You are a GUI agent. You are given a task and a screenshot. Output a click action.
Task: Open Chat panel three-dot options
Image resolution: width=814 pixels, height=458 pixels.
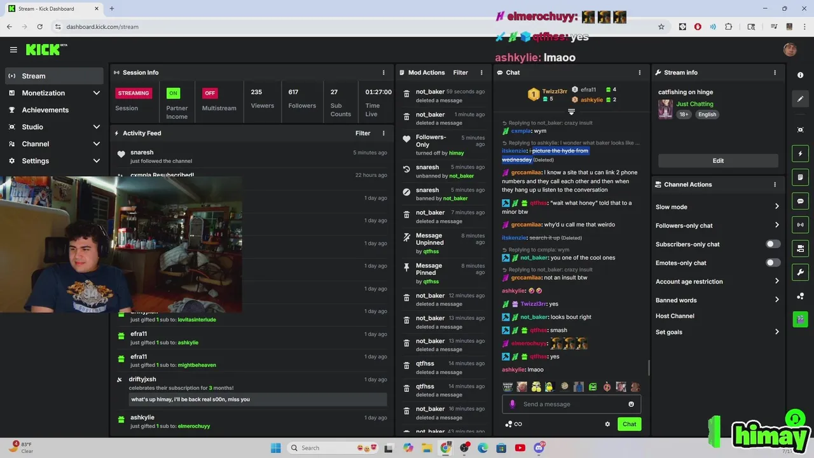[x=640, y=73]
